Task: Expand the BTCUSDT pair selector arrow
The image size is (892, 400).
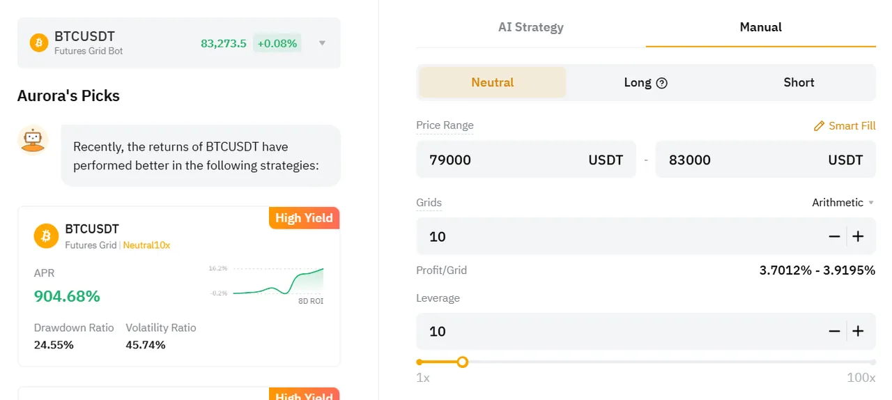Action: point(322,43)
